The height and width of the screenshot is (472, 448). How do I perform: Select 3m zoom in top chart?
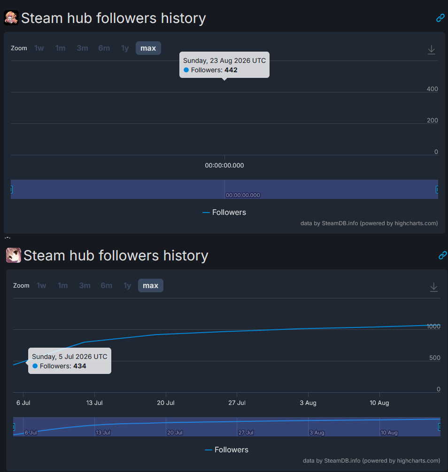click(x=82, y=48)
